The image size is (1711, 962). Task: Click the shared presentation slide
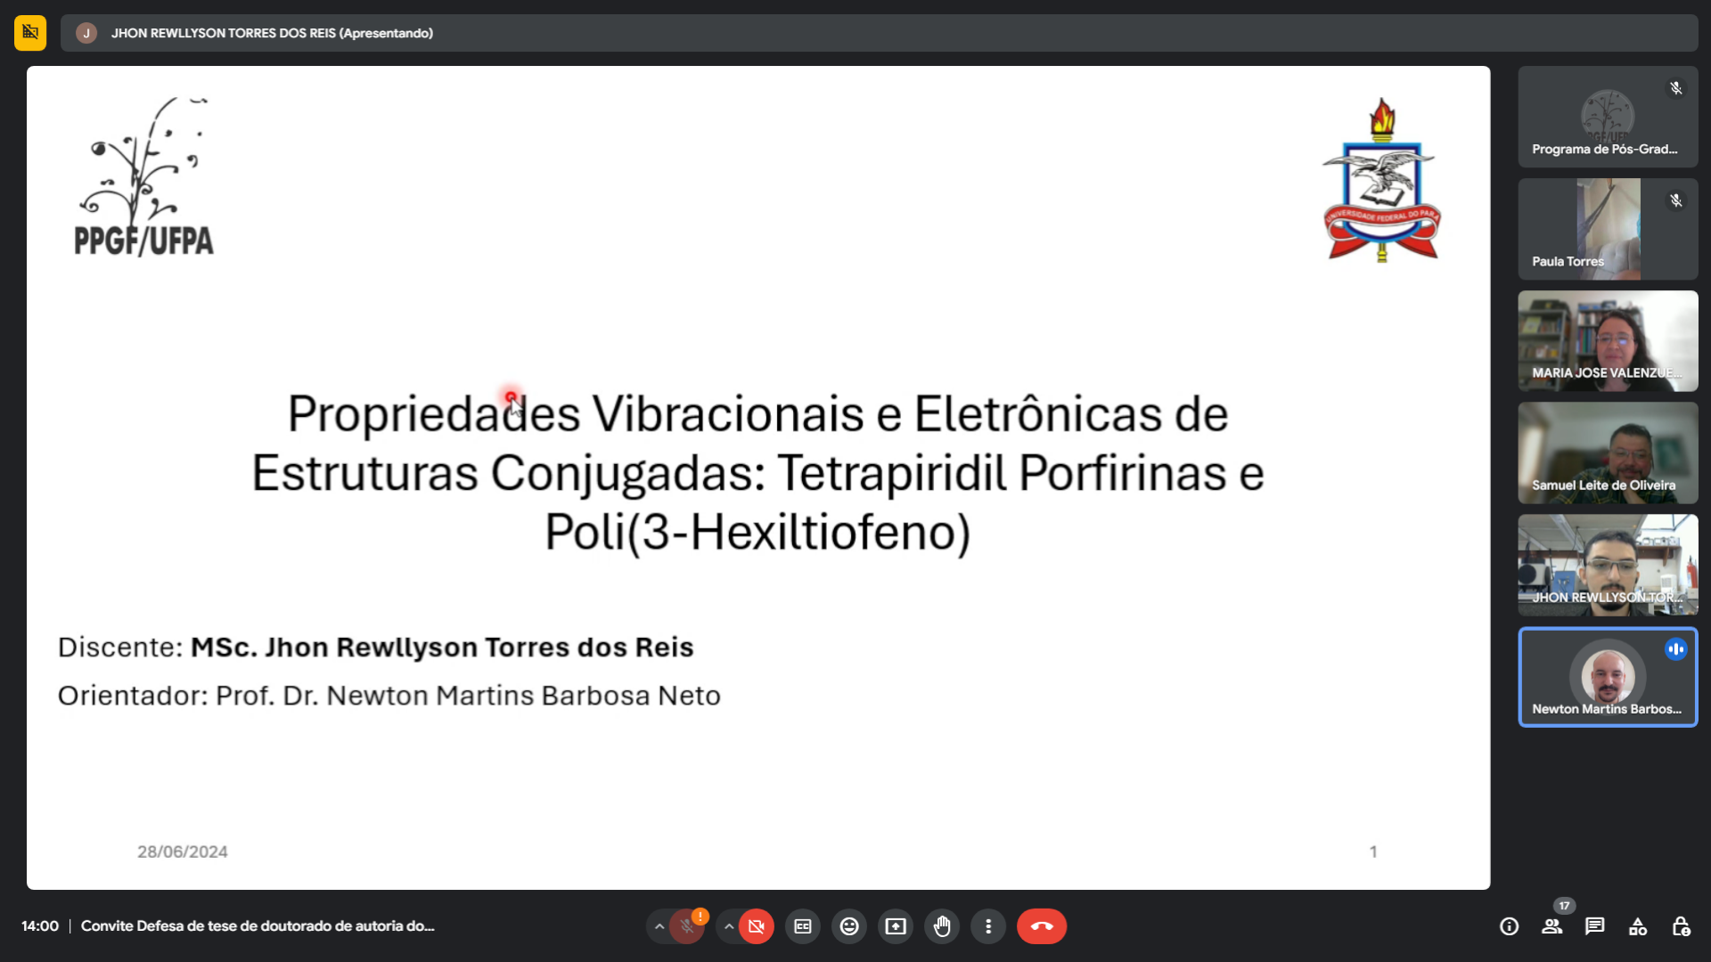(758, 477)
